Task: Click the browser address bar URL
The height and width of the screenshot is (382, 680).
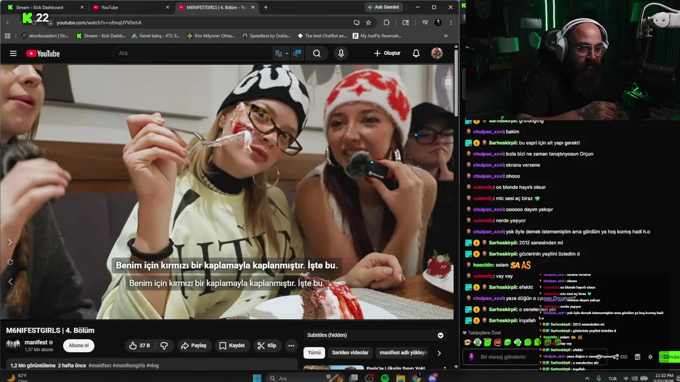Action: coord(99,22)
